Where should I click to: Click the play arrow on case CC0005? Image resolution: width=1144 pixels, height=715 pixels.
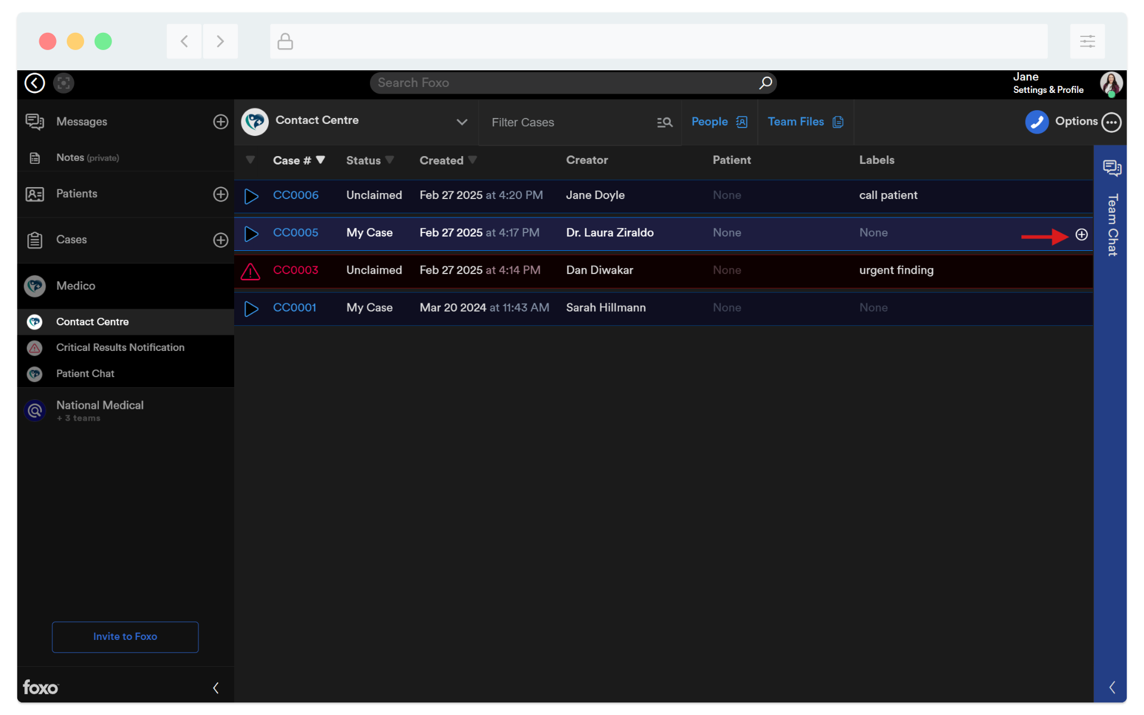(x=251, y=234)
